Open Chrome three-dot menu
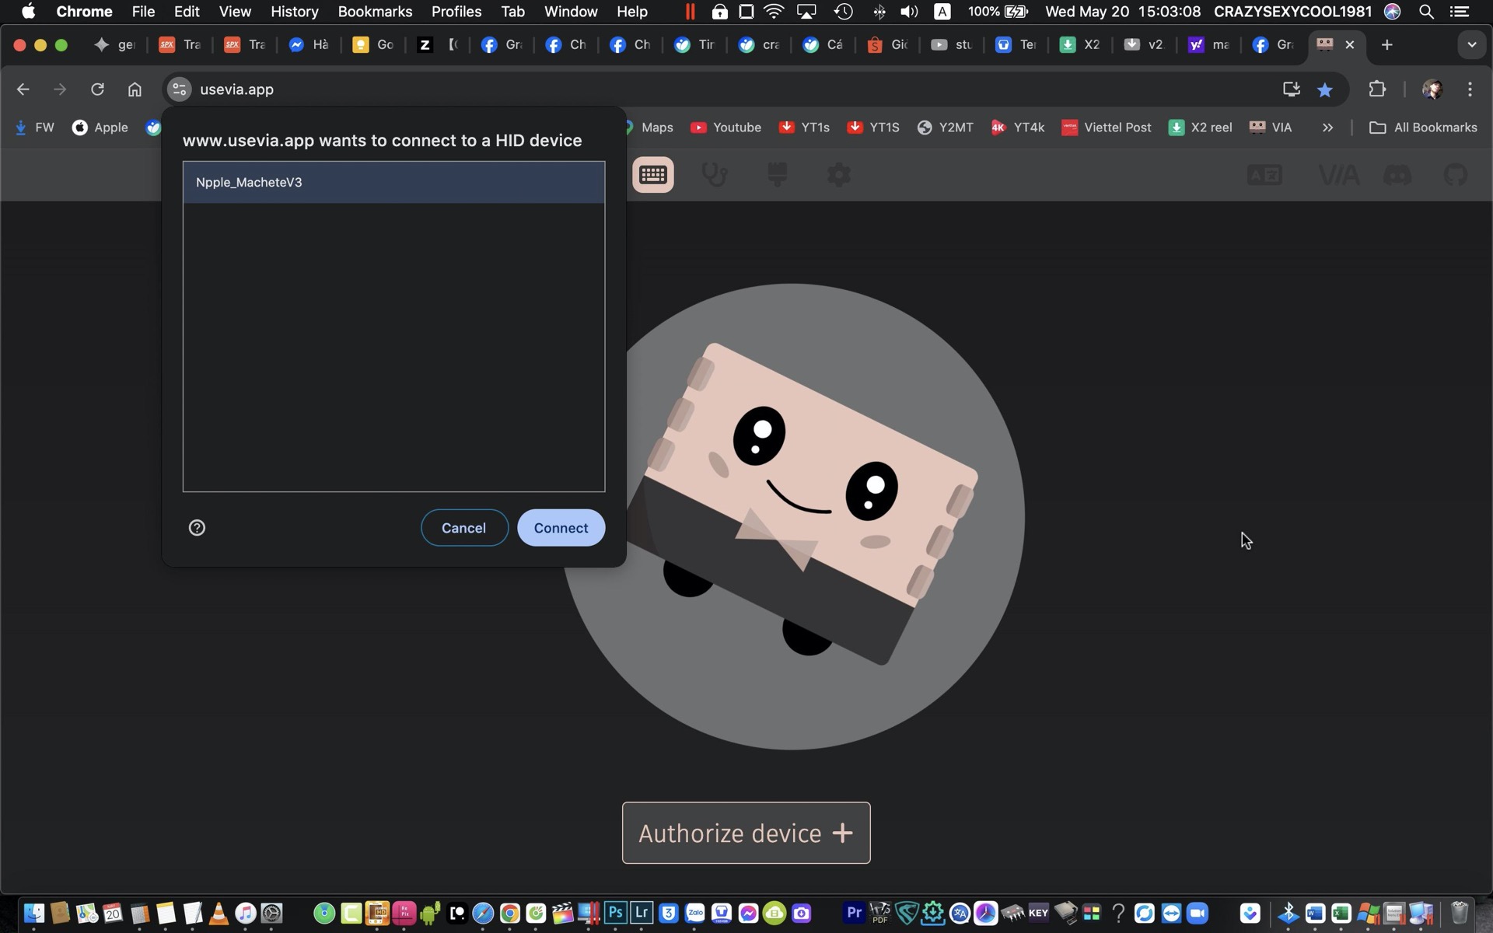 [x=1470, y=89]
